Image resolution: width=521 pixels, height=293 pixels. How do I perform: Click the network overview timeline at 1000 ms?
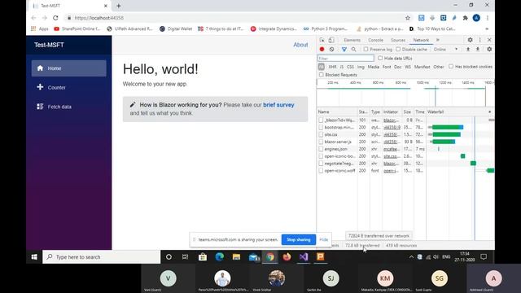click(x=422, y=83)
